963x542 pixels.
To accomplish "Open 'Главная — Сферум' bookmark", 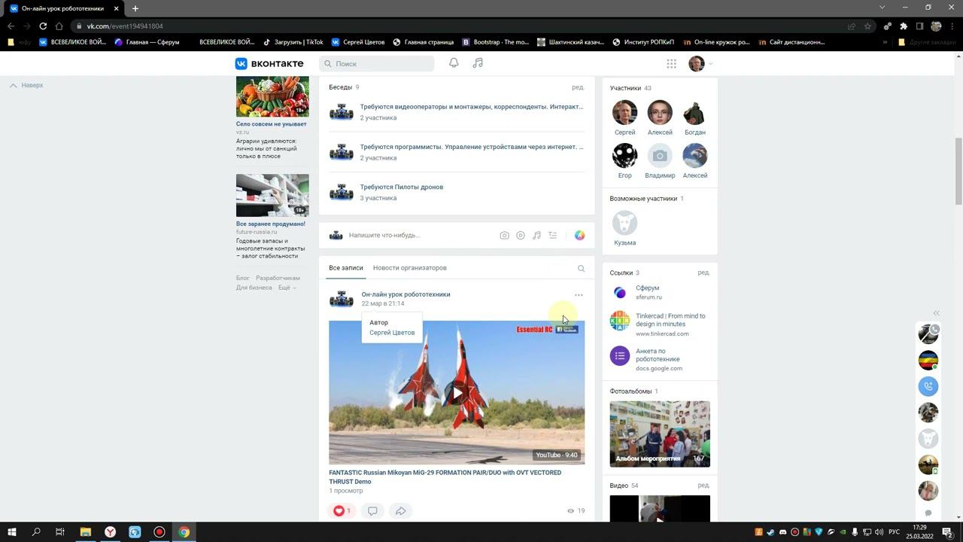I will [x=147, y=42].
